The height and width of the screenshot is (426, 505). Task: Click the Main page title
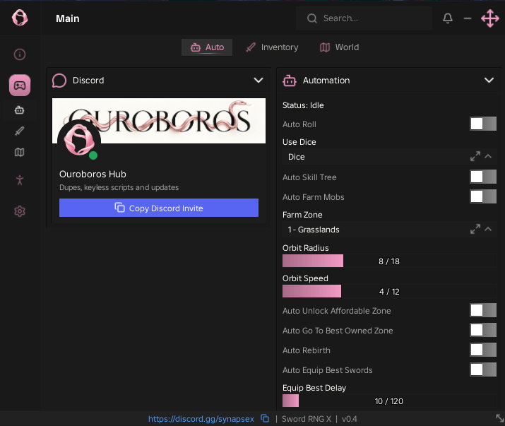click(68, 18)
